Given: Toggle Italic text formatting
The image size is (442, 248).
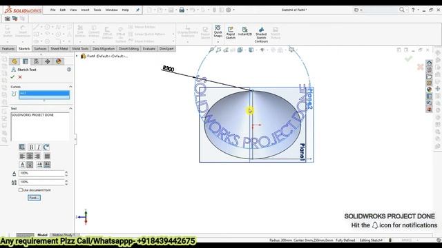Looking at the screenshot, I should (39, 147).
